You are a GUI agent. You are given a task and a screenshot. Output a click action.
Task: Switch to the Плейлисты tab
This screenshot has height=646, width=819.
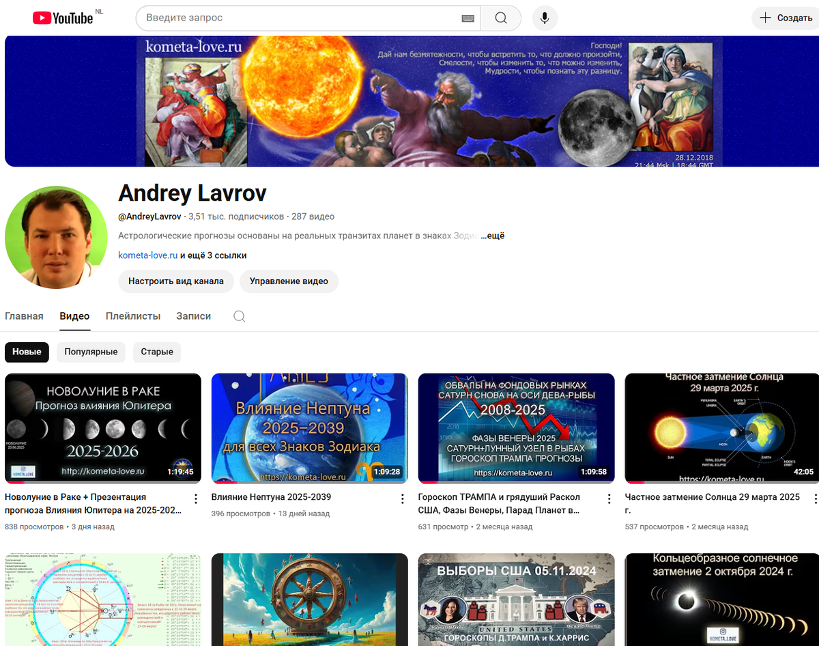[x=132, y=316]
